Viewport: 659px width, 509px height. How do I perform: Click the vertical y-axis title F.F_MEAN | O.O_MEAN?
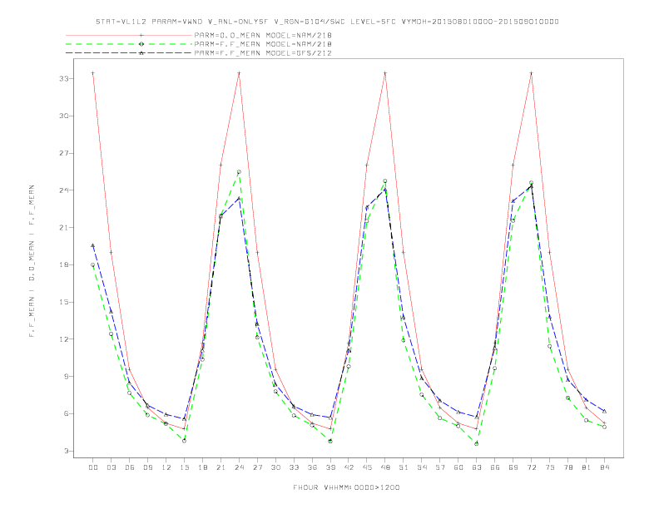coord(32,261)
